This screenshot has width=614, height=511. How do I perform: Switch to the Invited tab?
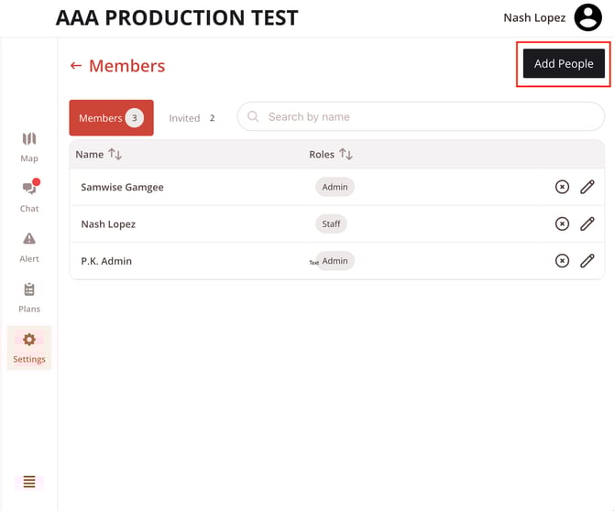point(192,118)
